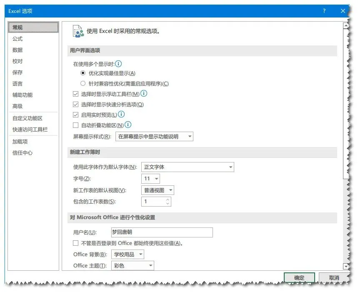
Task: Decrease 包含的工作表数 with down arrow
Action: tap(168, 204)
